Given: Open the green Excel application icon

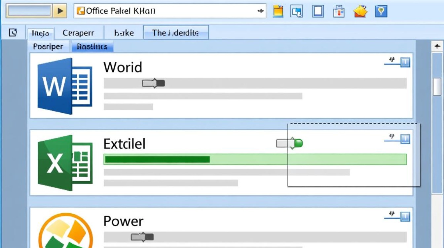Looking at the screenshot, I should click(x=65, y=163).
